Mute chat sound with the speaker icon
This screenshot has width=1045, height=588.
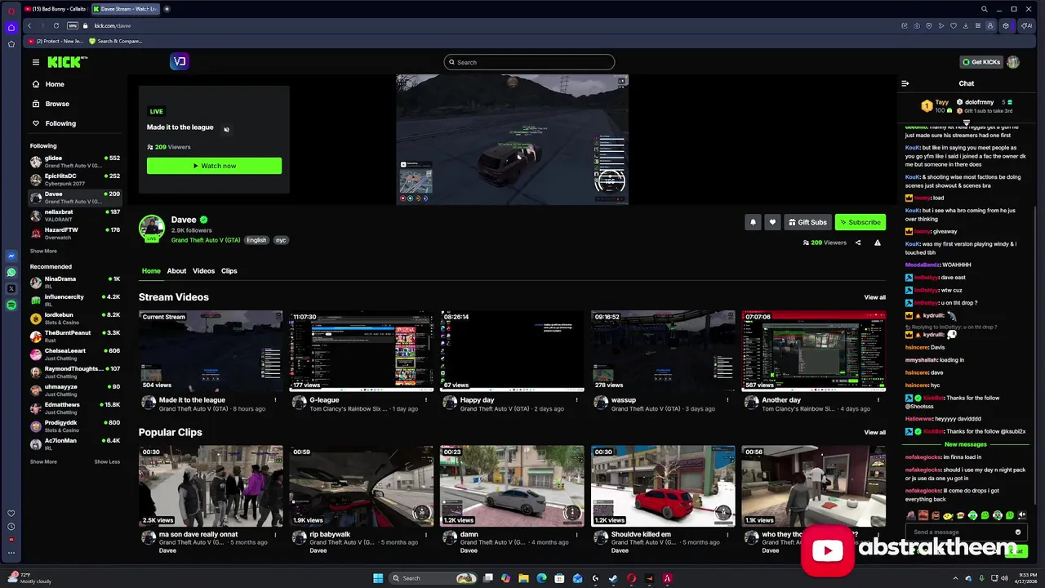click(x=1022, y=515)
